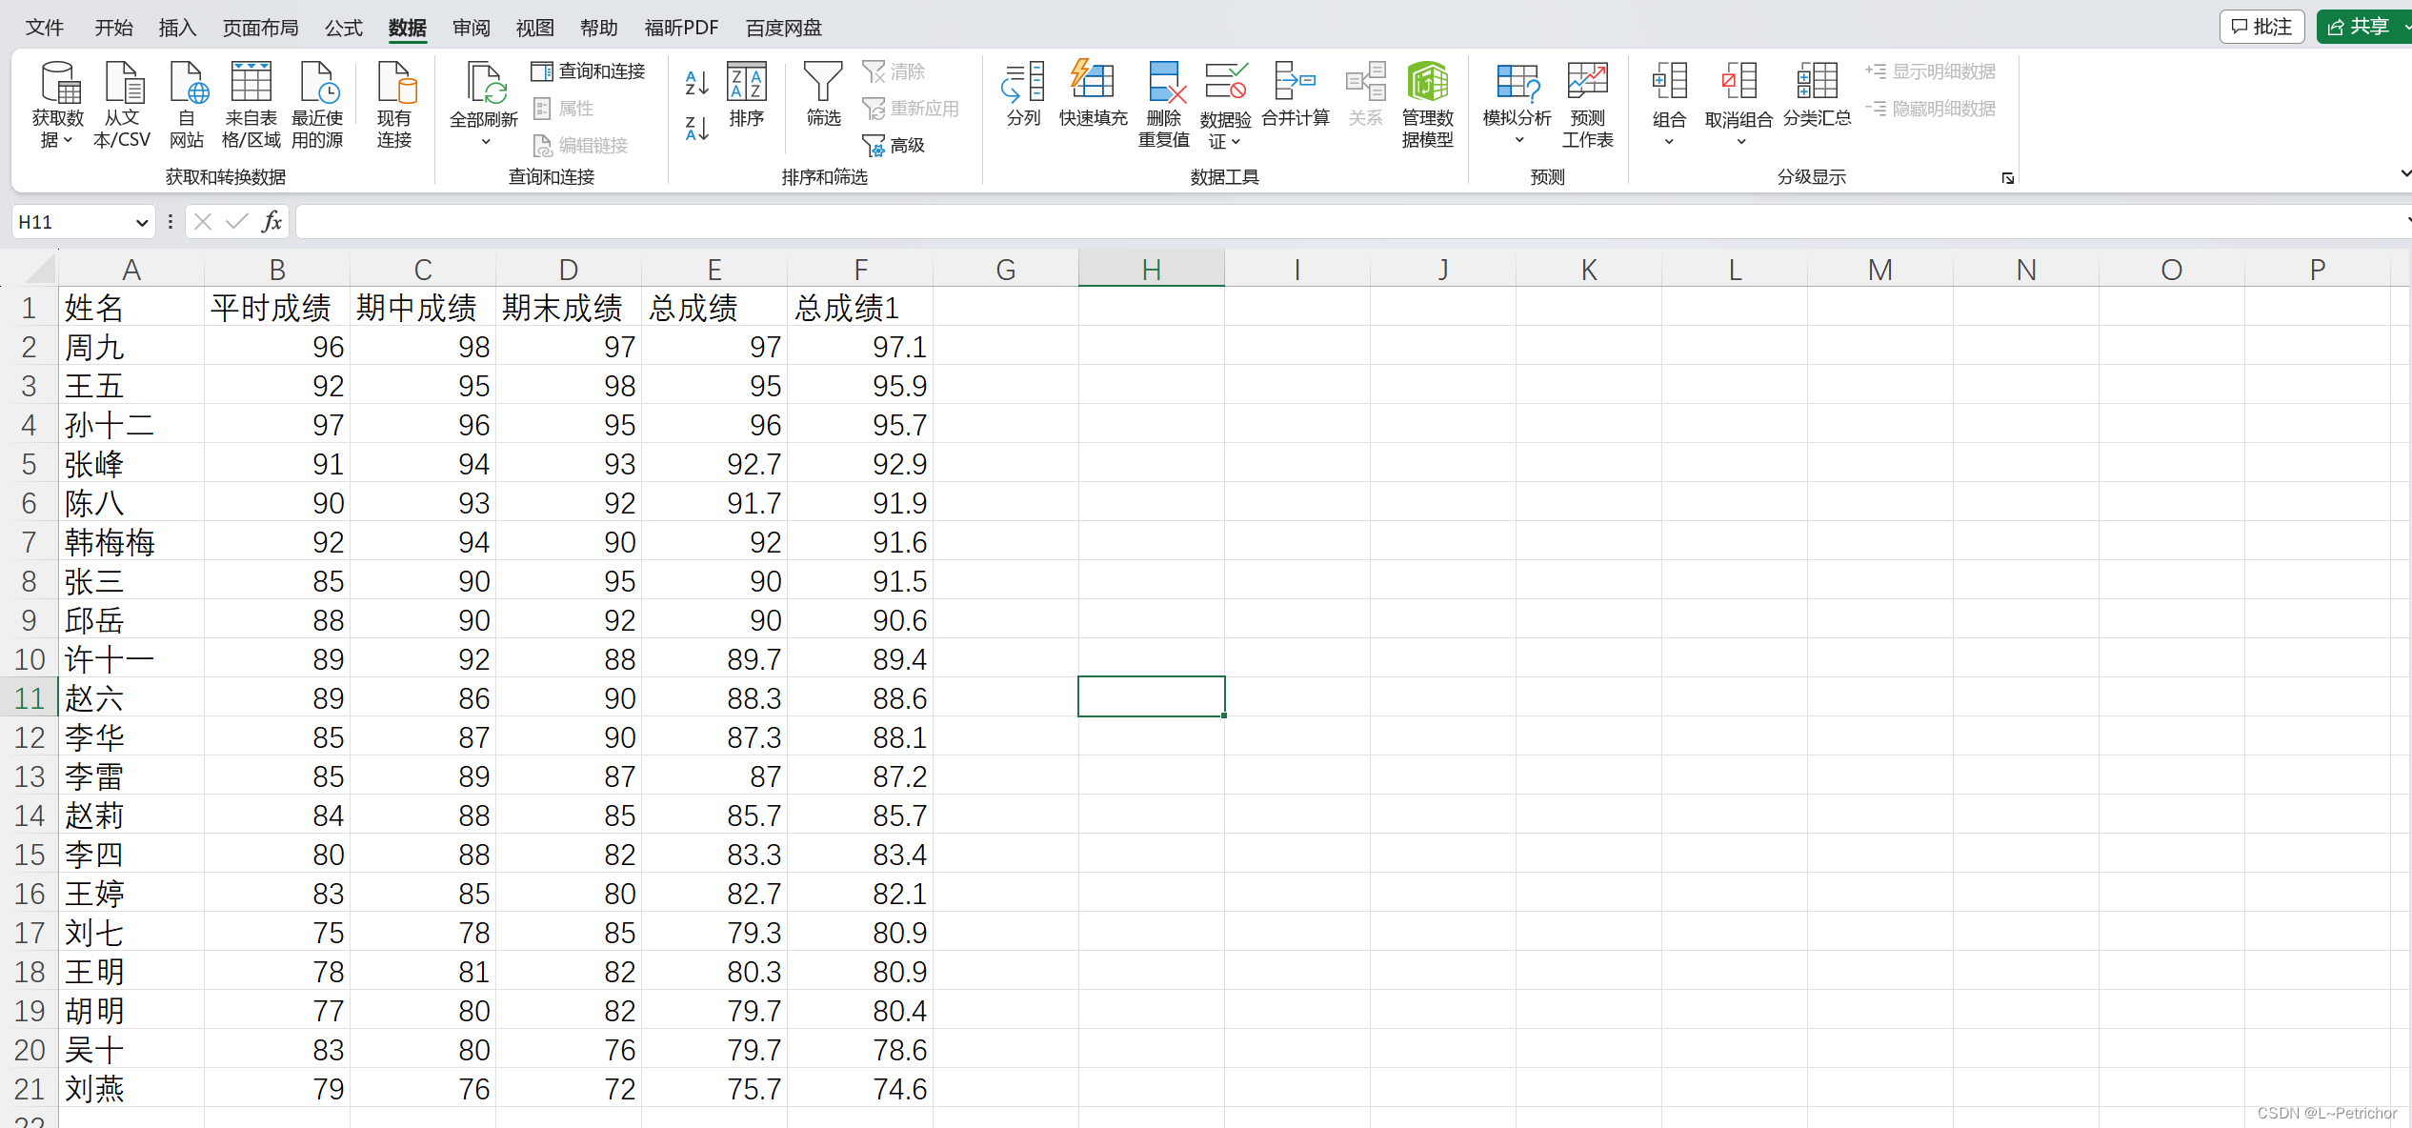Click the Advanced (高级) filter button
The height and width of the screenshot is (1128, 2412).
(x=894, y=145)
